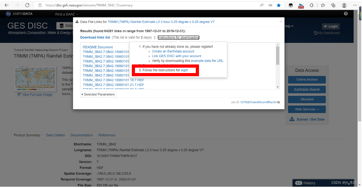Open the browser extensions puzzle icon
This screenshot has width=362, height=188.
point(311,5)
